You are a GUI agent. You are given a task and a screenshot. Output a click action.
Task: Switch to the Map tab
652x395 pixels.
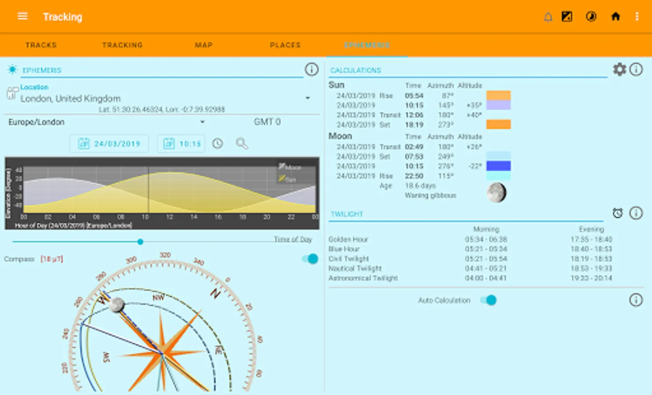pos(204,45)
